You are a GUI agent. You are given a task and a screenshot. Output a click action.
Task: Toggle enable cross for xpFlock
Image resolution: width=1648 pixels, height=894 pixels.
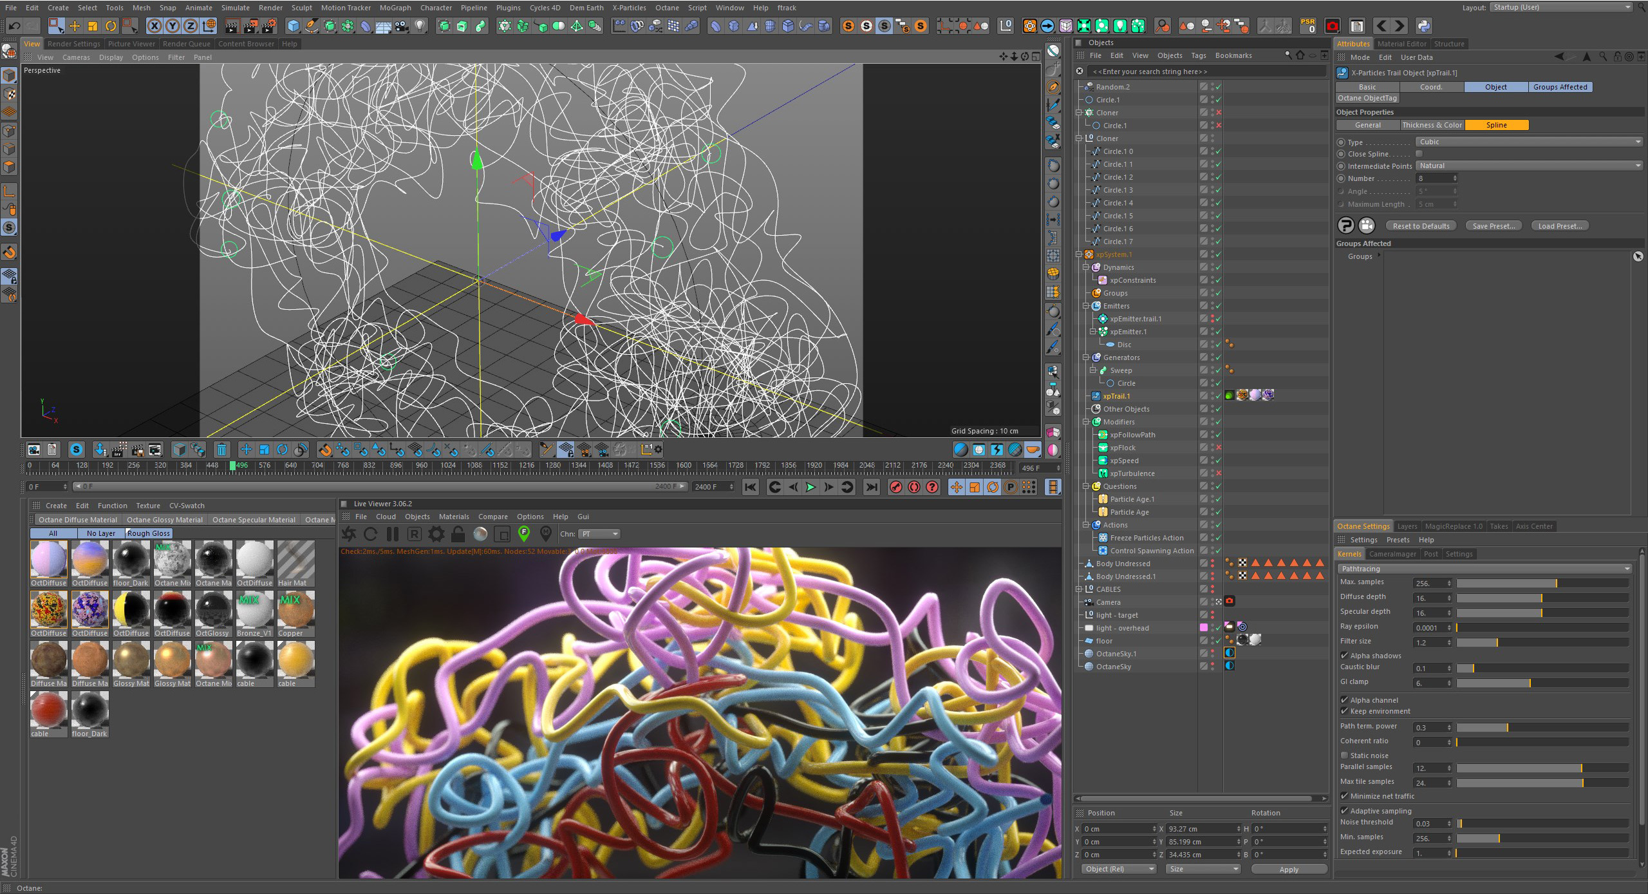point(1219,448)
